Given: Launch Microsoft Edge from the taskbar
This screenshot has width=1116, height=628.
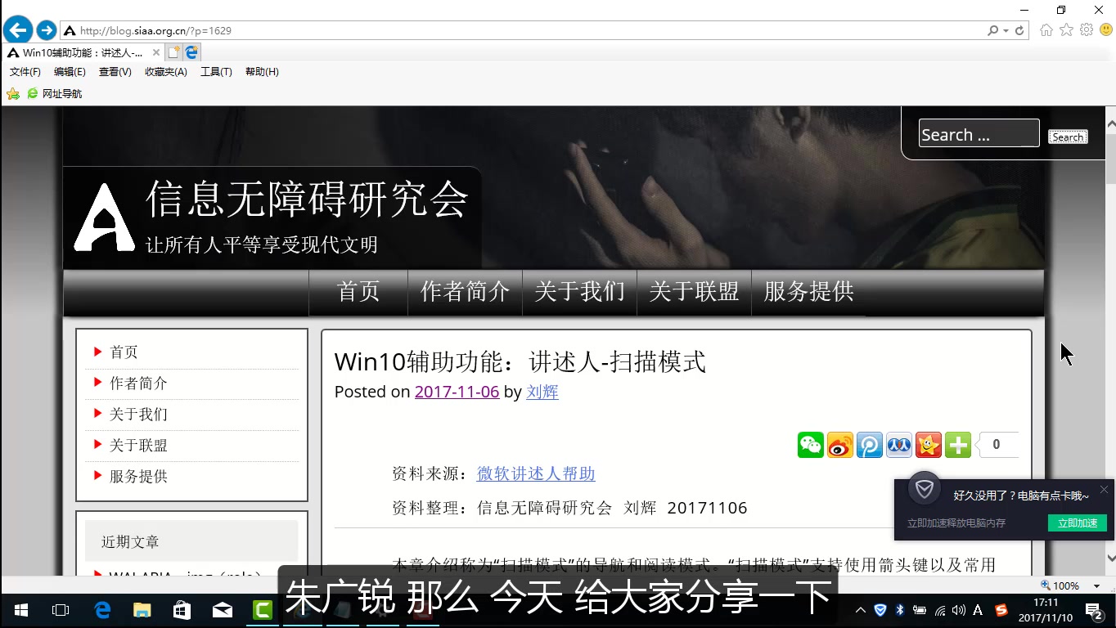Looking at the screenshot, I should 102,610.
